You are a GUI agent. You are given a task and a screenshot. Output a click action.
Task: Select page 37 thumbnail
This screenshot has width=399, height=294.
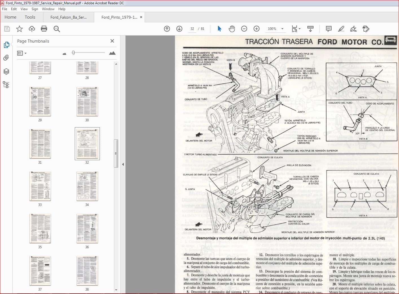[x=40, y=271]
